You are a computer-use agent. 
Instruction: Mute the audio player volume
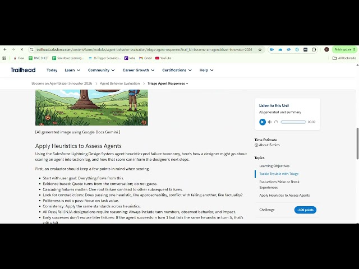click(x=270, y=122)
